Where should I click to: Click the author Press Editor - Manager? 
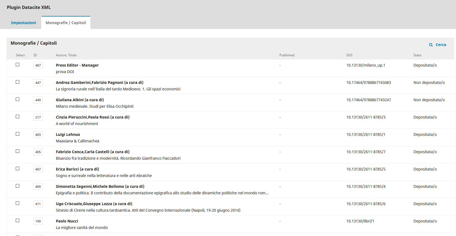click(x=77, y=65)
